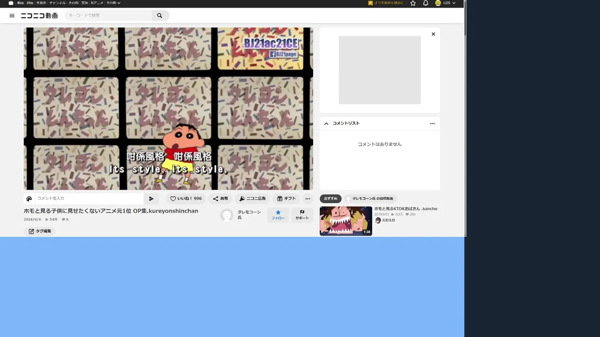The width and height of the screenshot is (600, 337).
Task: Click the magnifier search button
Action: tap(160, 15)
